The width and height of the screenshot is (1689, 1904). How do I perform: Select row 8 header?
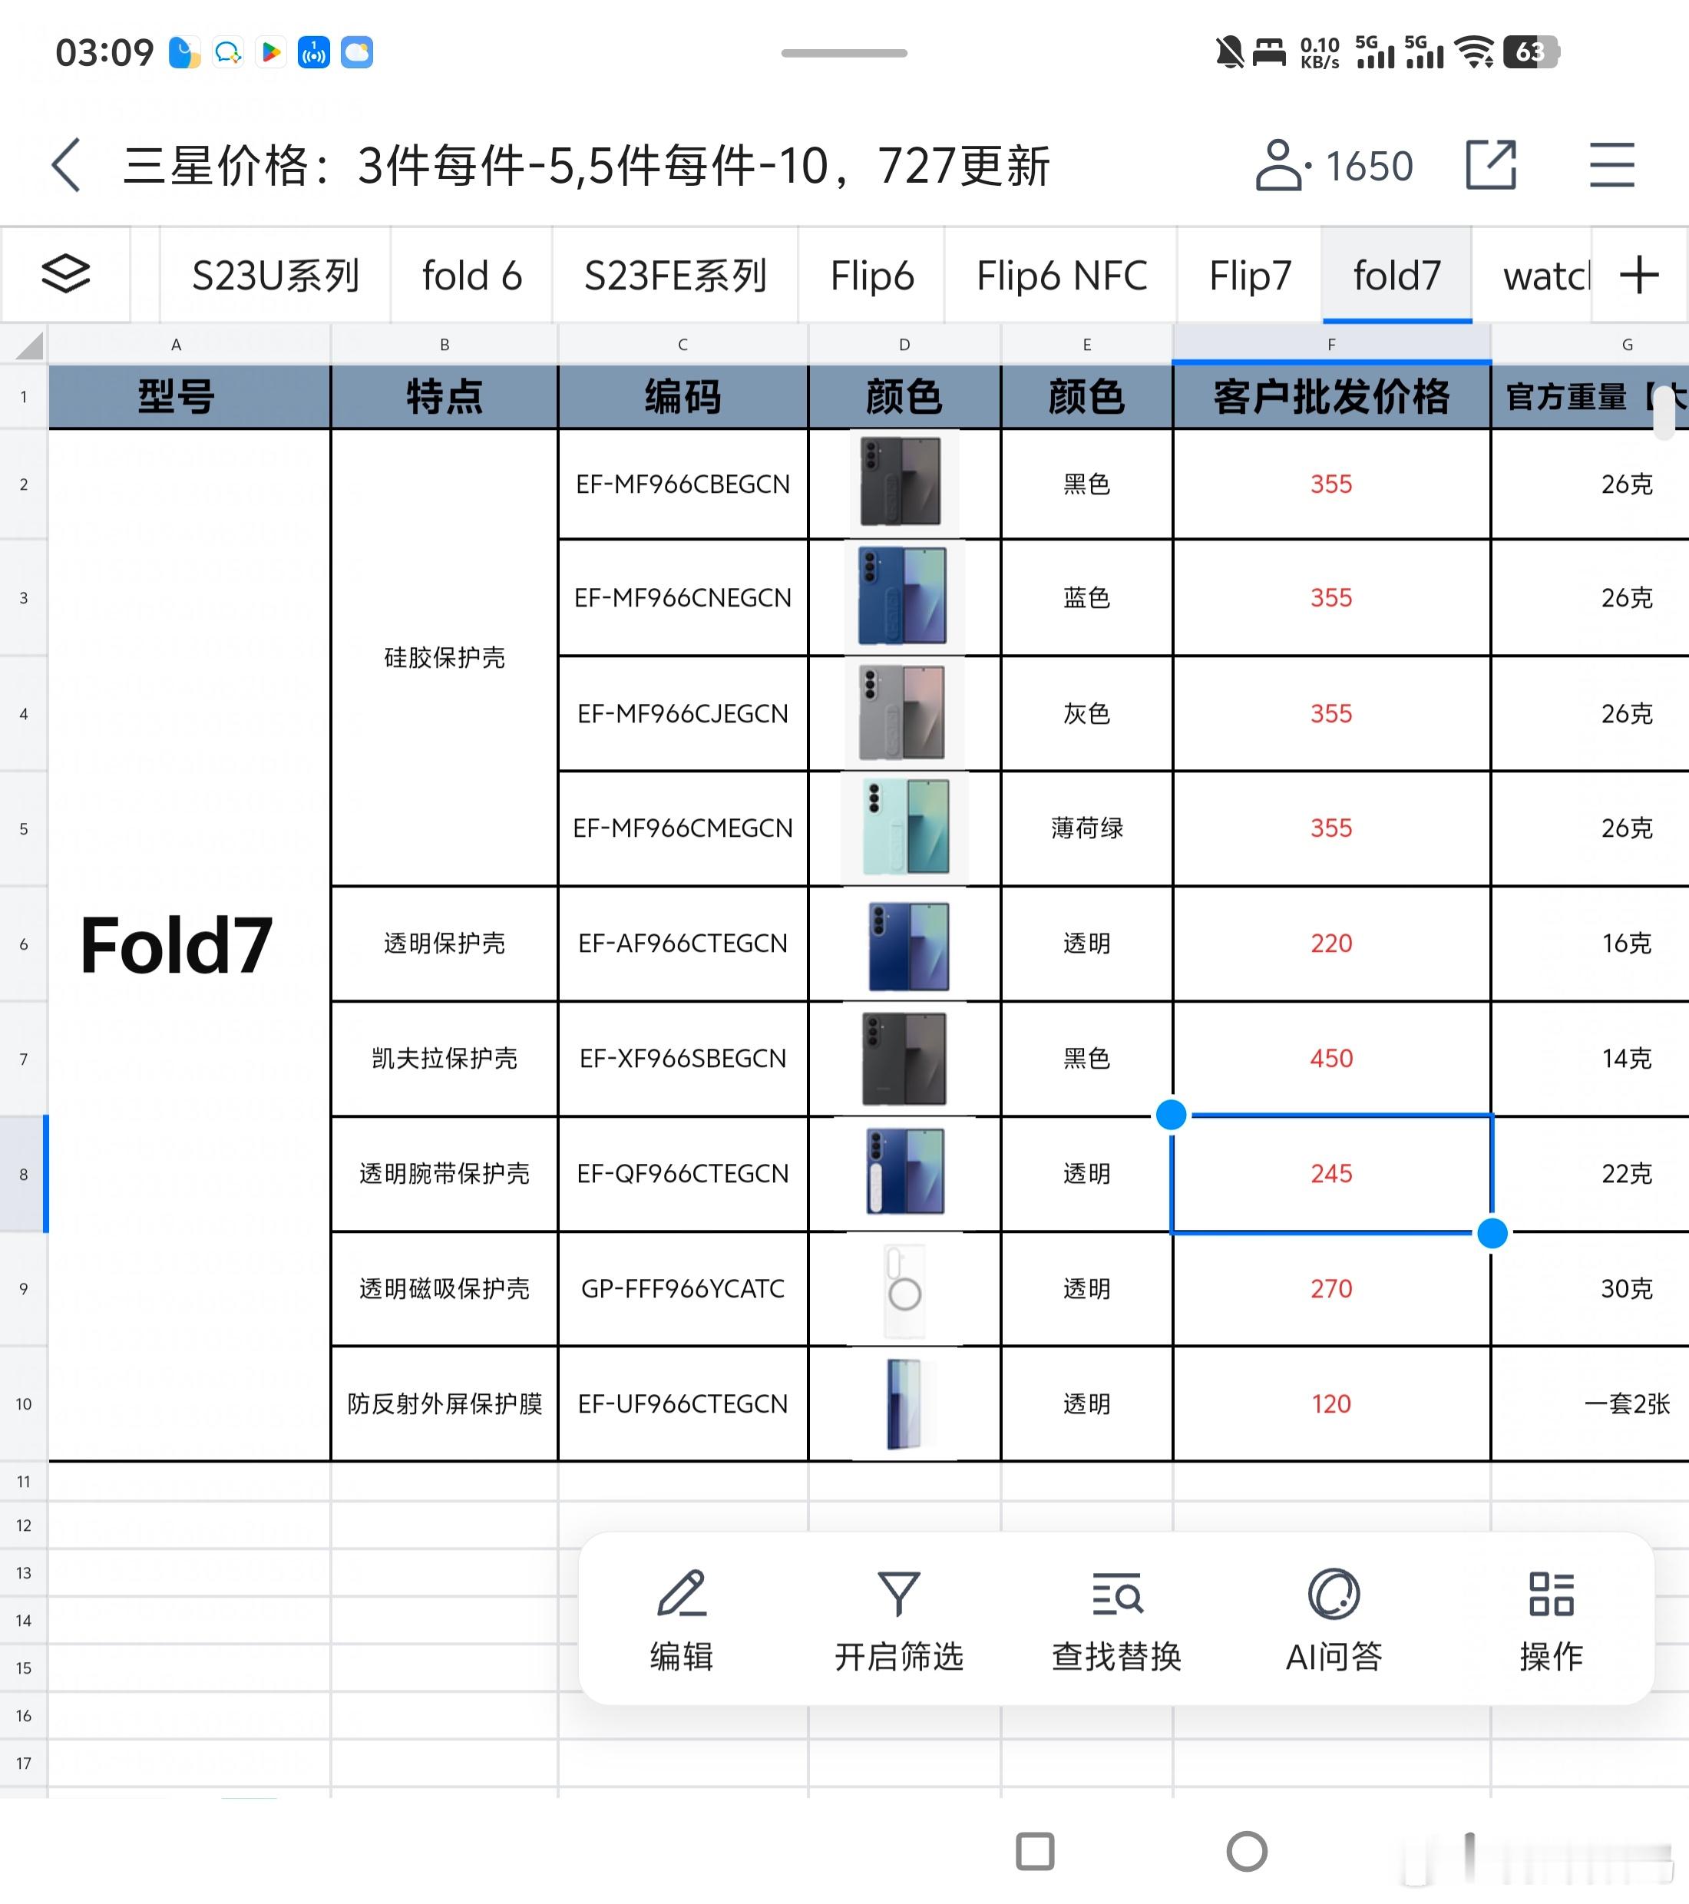tap(25, 1175)
